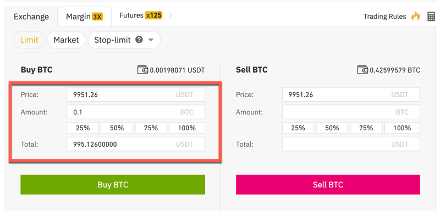Expand the Stop-limit dropdown arrow
440x211 pixels.
click(x=151, y=40)
